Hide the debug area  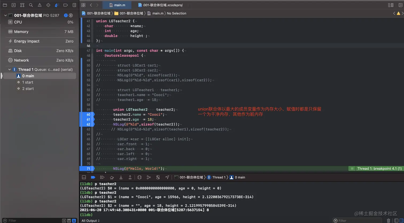coord(84,177)
